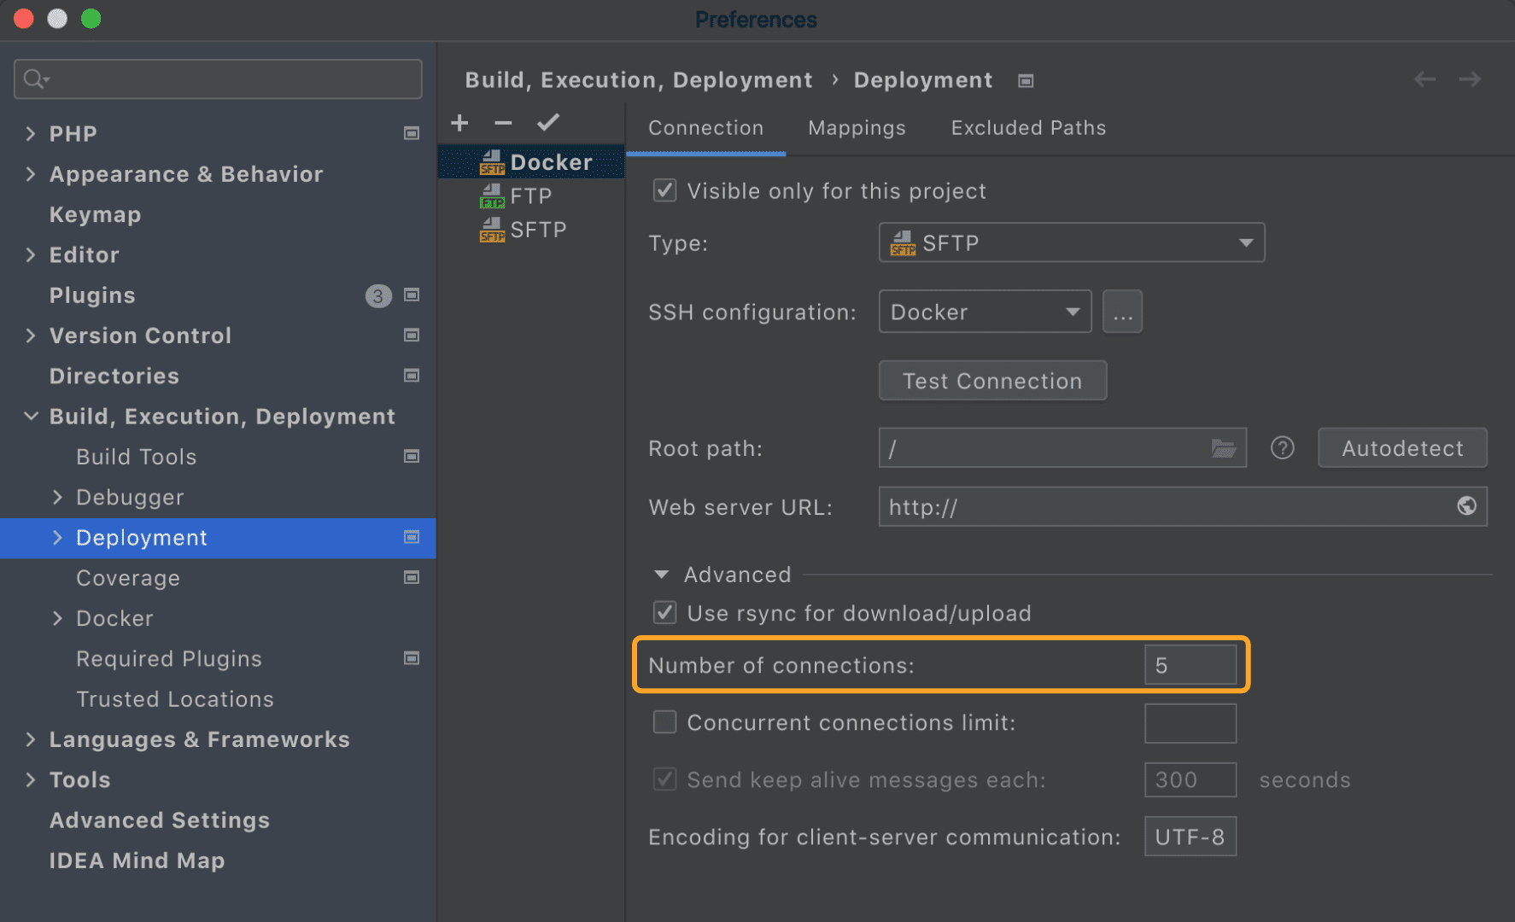Viewport: 1515px width, 922px height.
Task: Uncheck Visible only for this project
Action: [x=664, y=190]
